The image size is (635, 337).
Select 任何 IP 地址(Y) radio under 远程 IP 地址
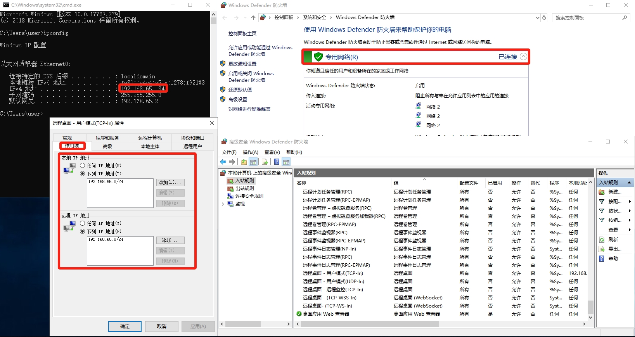pyautogui.click(x=83, y=223)
